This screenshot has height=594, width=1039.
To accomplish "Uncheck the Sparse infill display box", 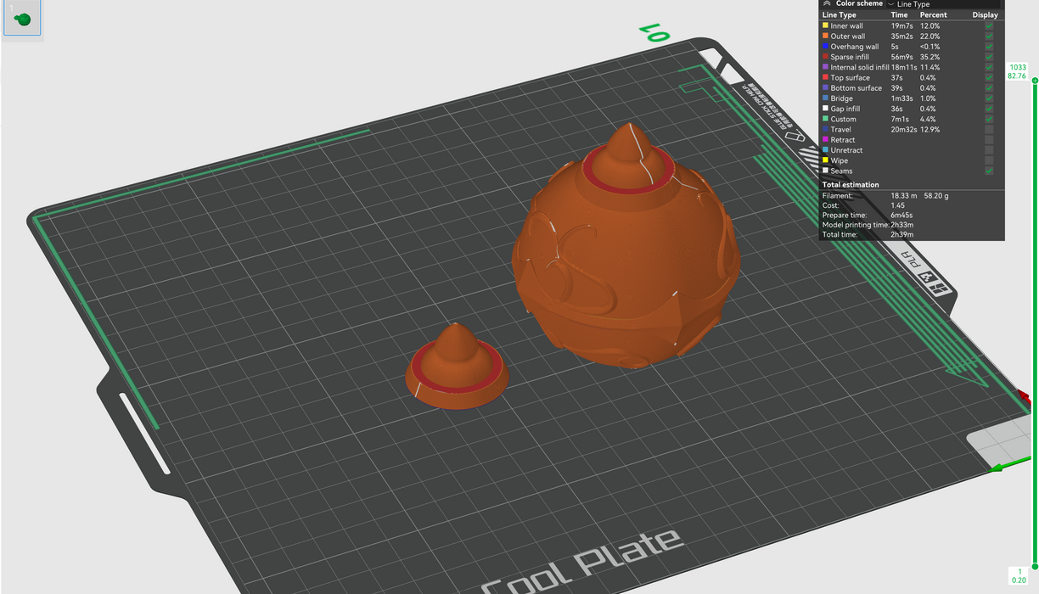I will [989, 57].
